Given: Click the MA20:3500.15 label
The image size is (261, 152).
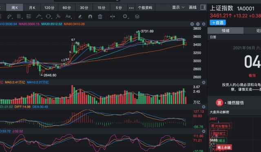Looking at the screenshot, I should [x=29, y=24].
